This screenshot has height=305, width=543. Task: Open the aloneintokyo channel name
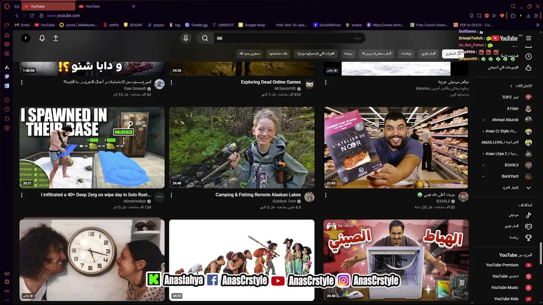tap(135, 201)
